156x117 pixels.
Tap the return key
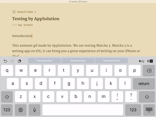point(144,84)
